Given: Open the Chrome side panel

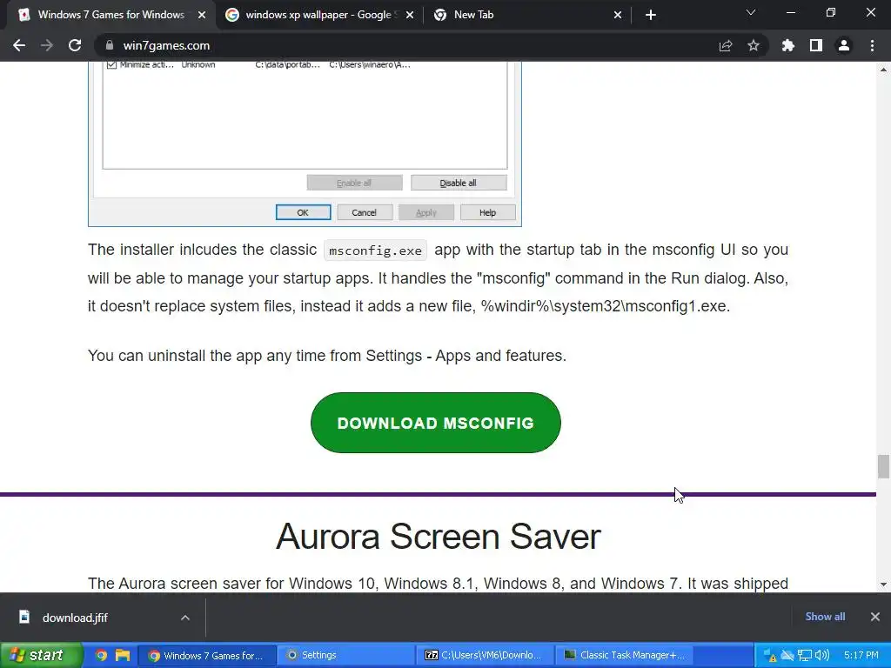Looking at the screenshot, I should tap(816, 45).
